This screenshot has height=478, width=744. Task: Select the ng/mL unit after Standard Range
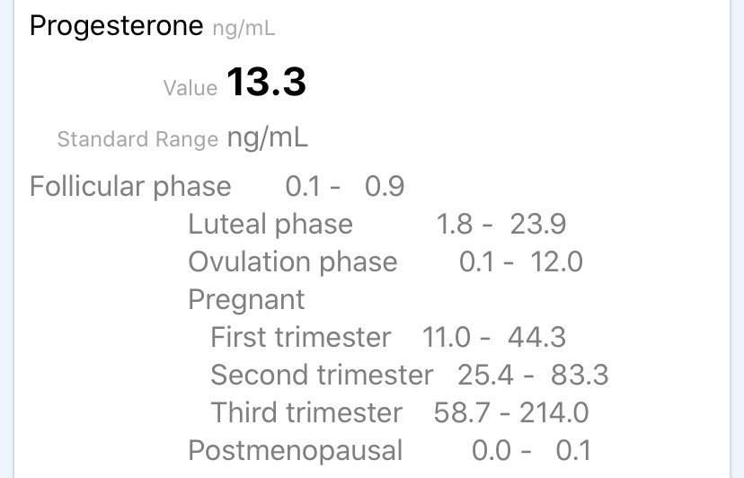click(x=267, y=137)
